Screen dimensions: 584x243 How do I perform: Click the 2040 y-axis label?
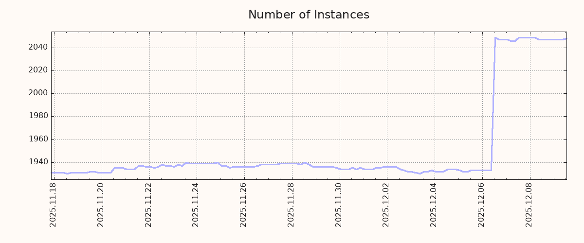click(37, 48)
